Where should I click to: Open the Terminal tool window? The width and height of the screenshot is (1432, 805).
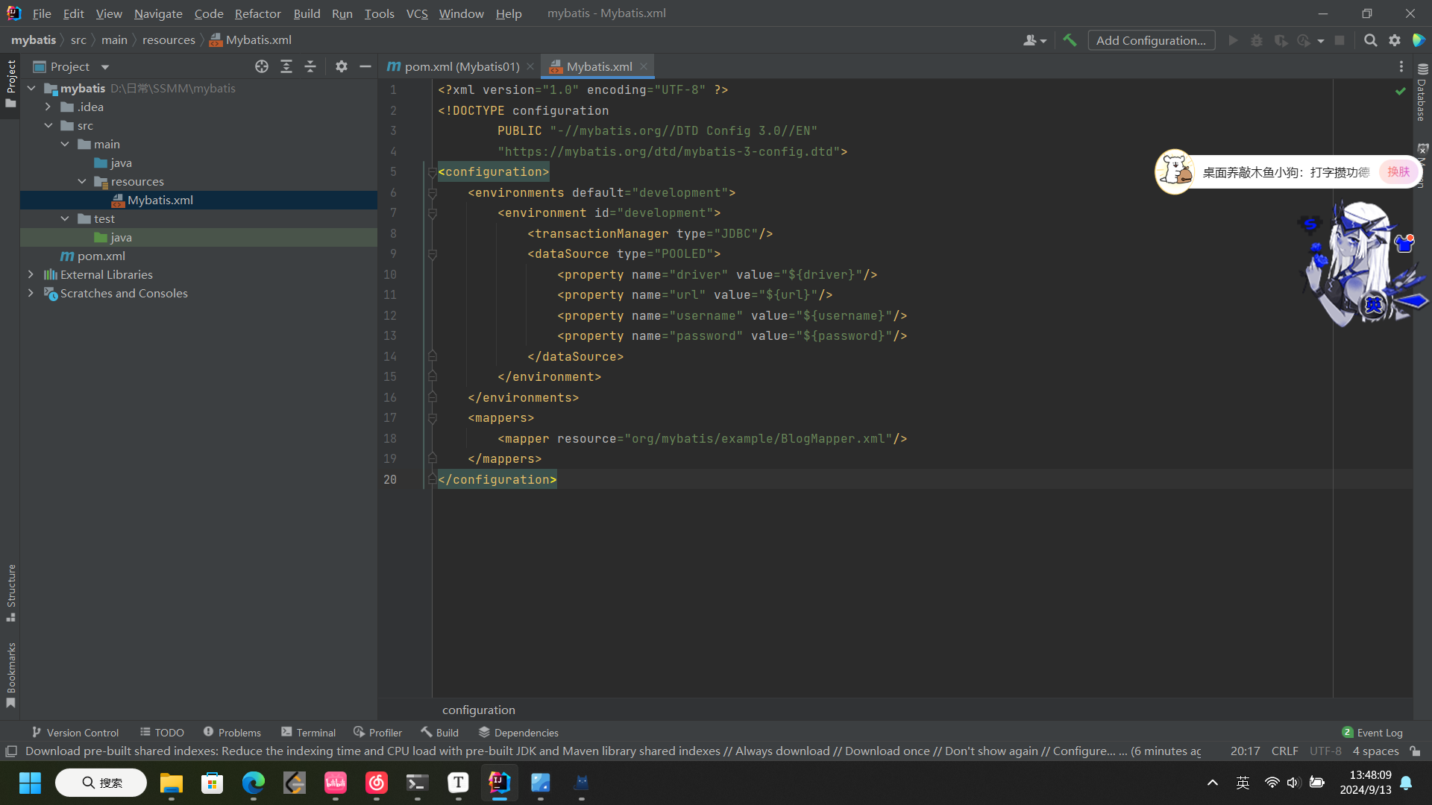[308, 733]
